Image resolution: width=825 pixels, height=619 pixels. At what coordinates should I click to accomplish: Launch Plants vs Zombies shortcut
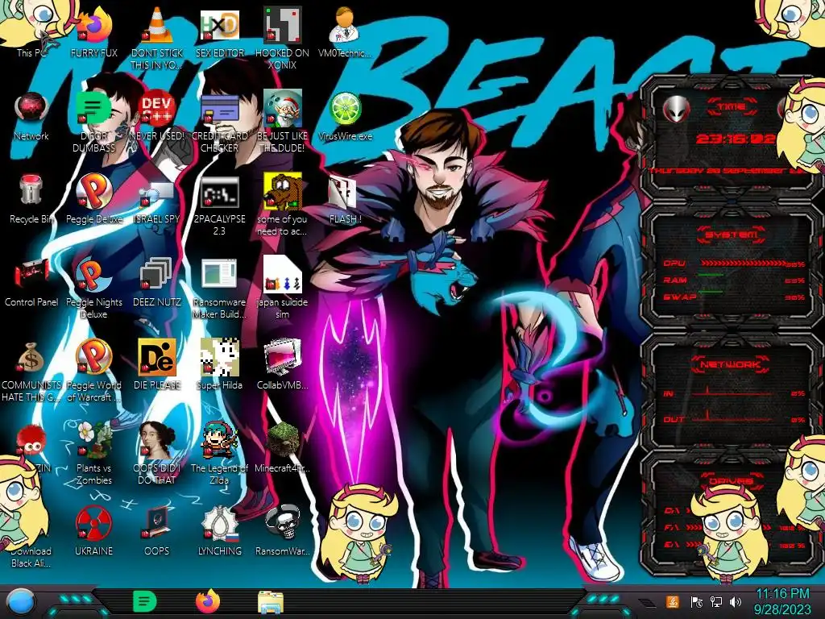coord(94,453)
